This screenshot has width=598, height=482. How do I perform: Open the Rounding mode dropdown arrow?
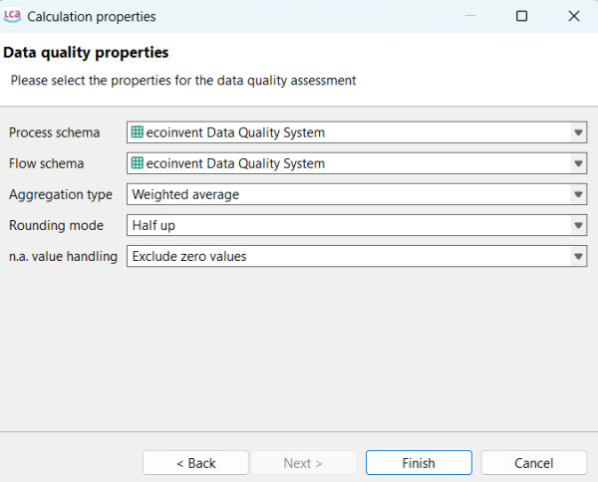(x=578, y=225)
